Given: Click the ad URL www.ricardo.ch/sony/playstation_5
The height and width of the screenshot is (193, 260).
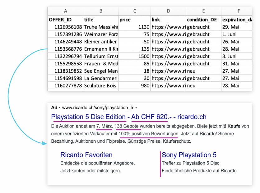Looking at the screenshot, I should 98,108.
